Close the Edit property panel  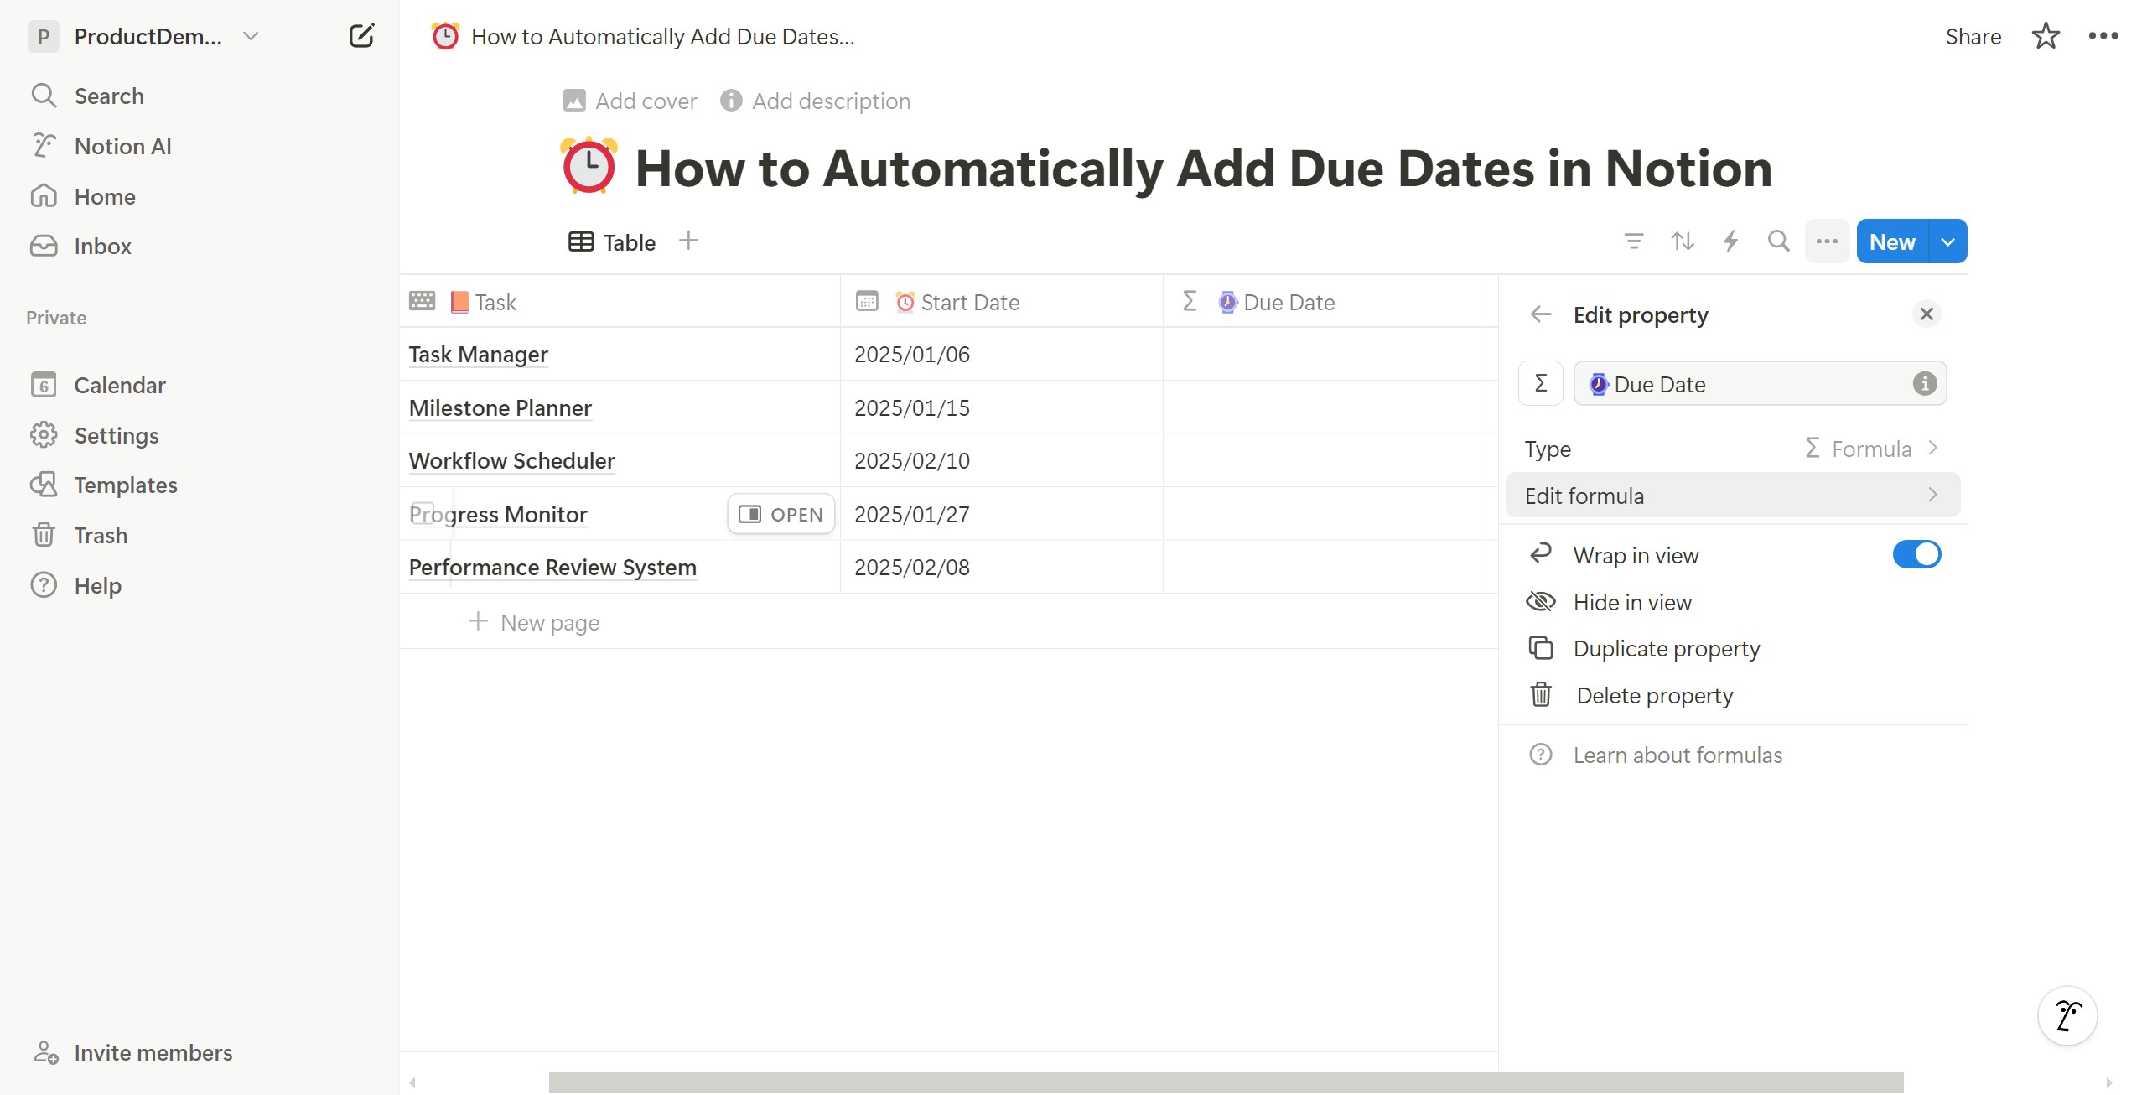point(1927,314)
